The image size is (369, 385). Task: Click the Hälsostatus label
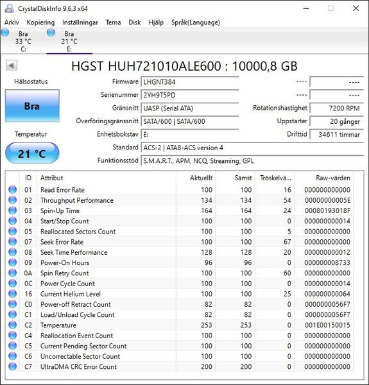pos(31,81)
